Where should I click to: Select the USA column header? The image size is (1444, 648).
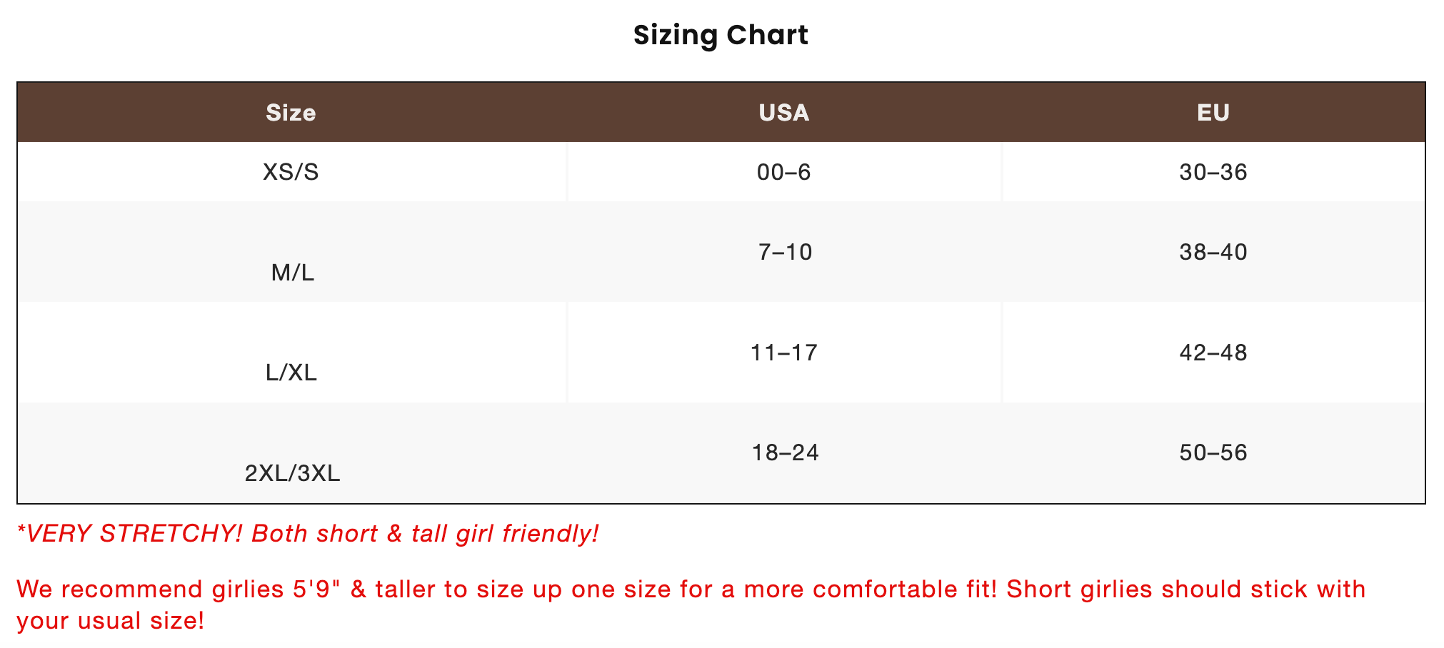click(783, 113)
